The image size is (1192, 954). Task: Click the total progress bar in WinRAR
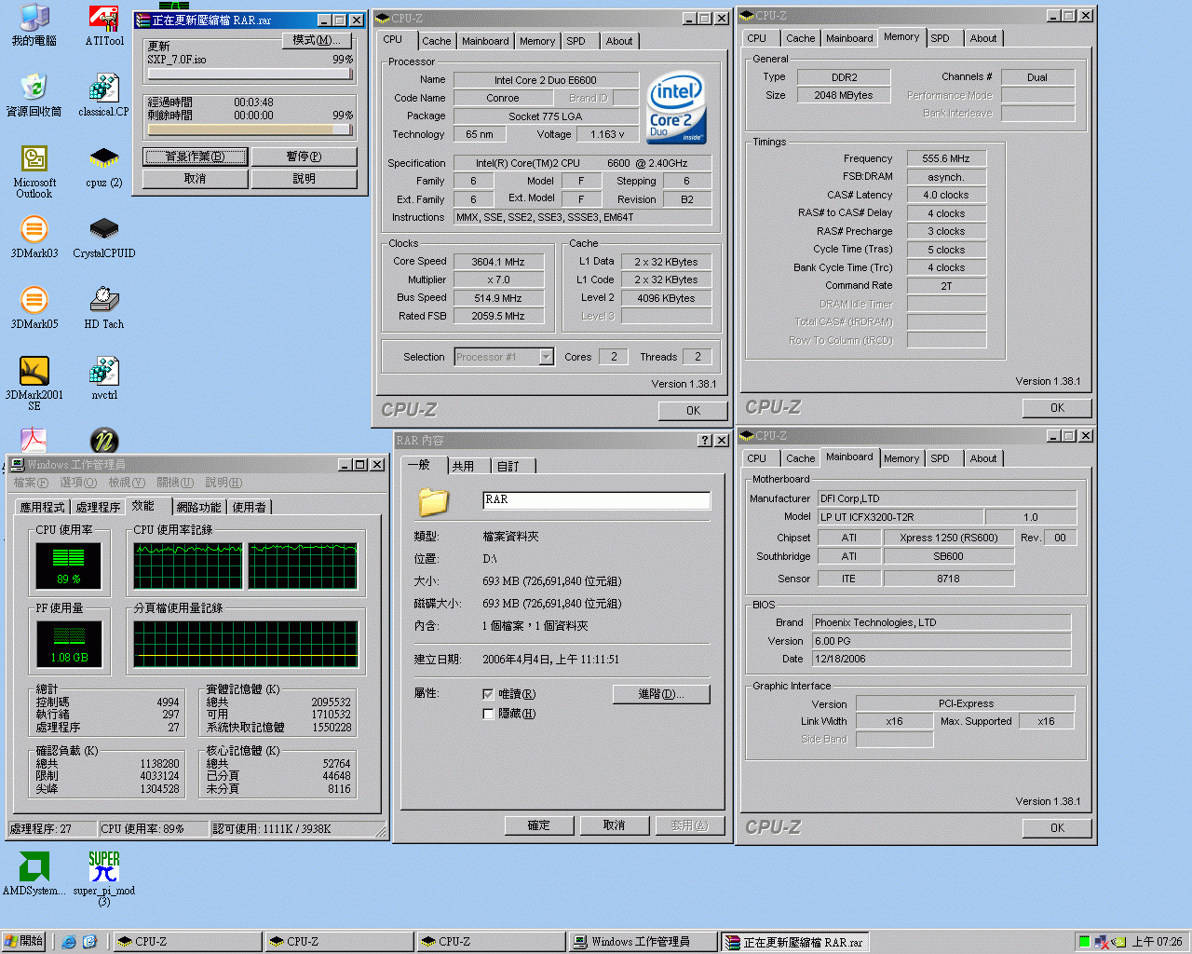point(250,129)
